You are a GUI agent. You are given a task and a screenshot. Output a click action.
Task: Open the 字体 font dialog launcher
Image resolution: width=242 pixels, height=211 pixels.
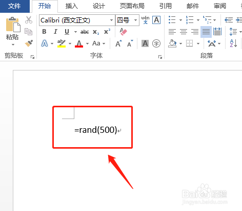tap(160, 57)
